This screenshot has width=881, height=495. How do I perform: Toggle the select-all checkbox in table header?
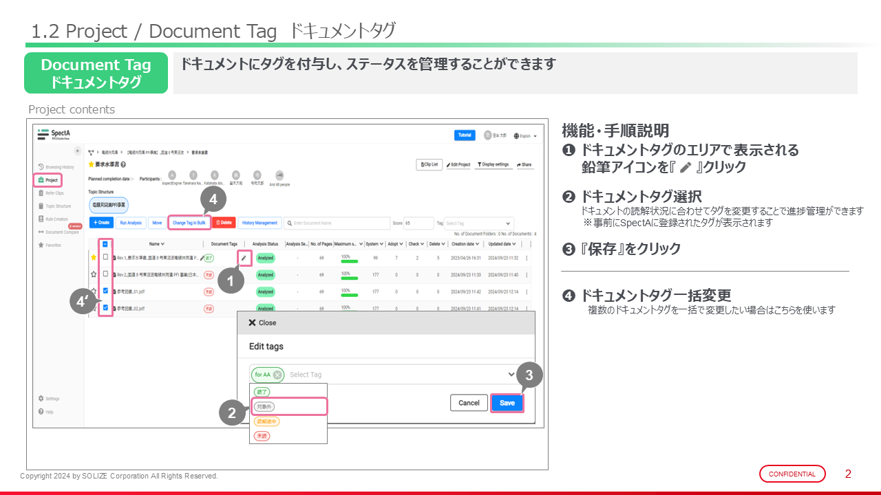point(105,244)
